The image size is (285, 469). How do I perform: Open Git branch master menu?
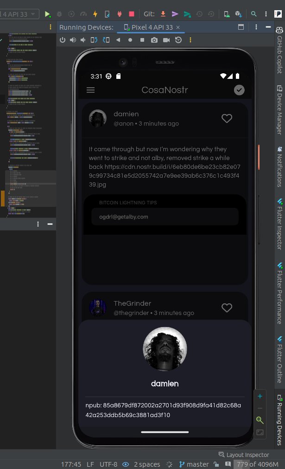194,464
